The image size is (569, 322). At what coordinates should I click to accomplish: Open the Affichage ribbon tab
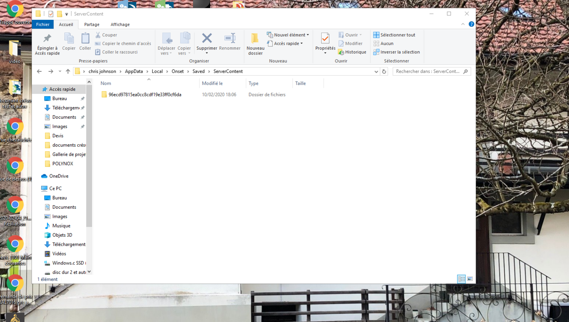click(120, 24)
